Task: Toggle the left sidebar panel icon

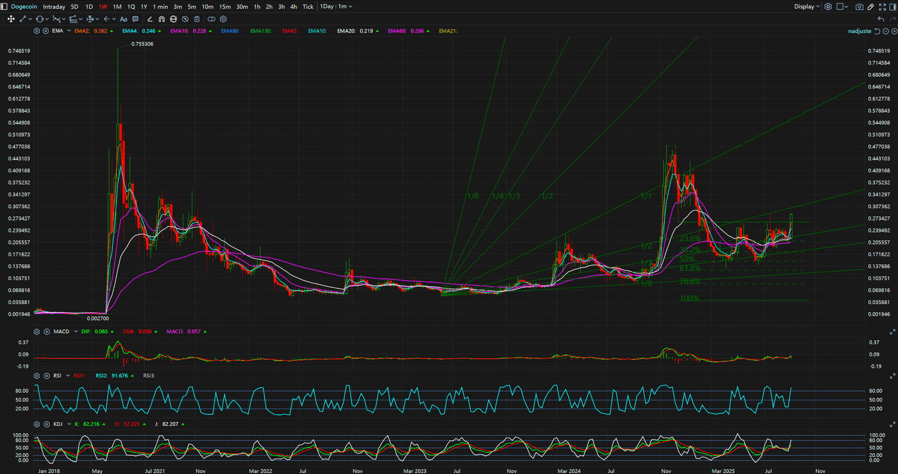Action: click(x=4, y=7)
